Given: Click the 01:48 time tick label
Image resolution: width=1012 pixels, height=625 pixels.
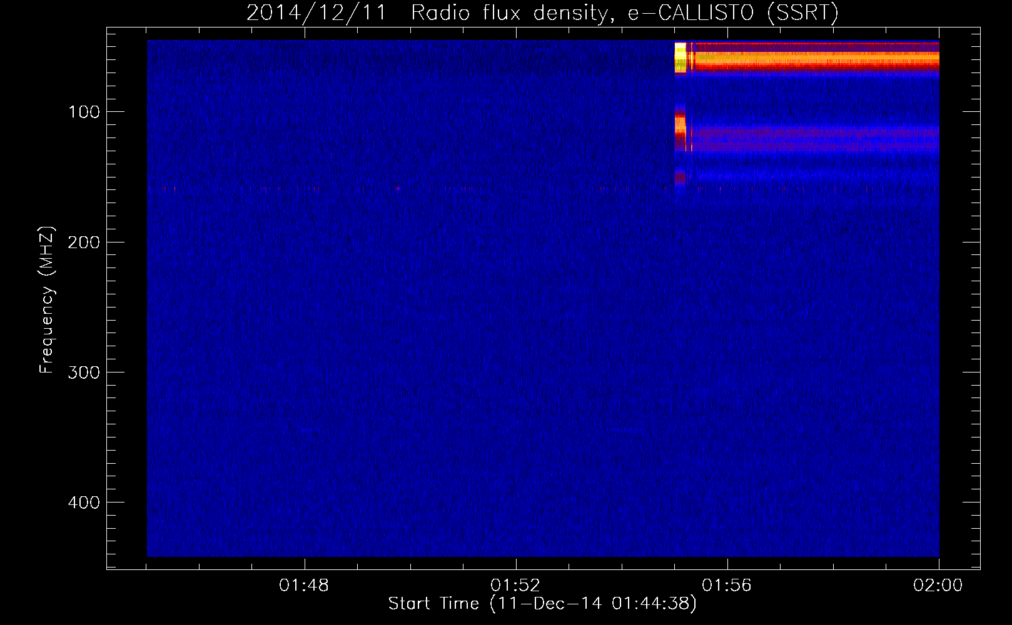Looking at the screenshot, I should coord(304,586).
